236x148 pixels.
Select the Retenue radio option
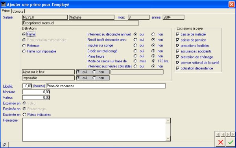24,46
